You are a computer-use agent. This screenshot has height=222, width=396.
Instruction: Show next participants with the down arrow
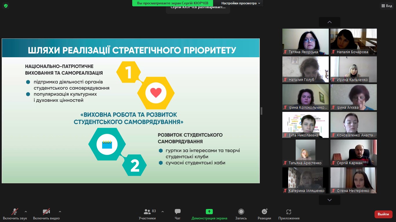[x=330, y=200]
